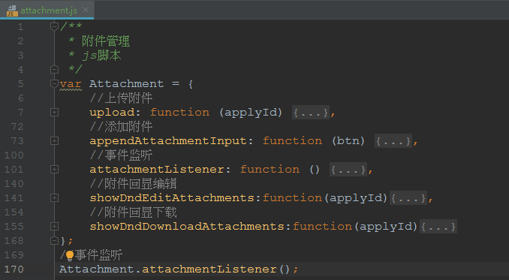Click line number 141 in the gutter
Screen dimensions: 509x280
[x=14, y=198]
